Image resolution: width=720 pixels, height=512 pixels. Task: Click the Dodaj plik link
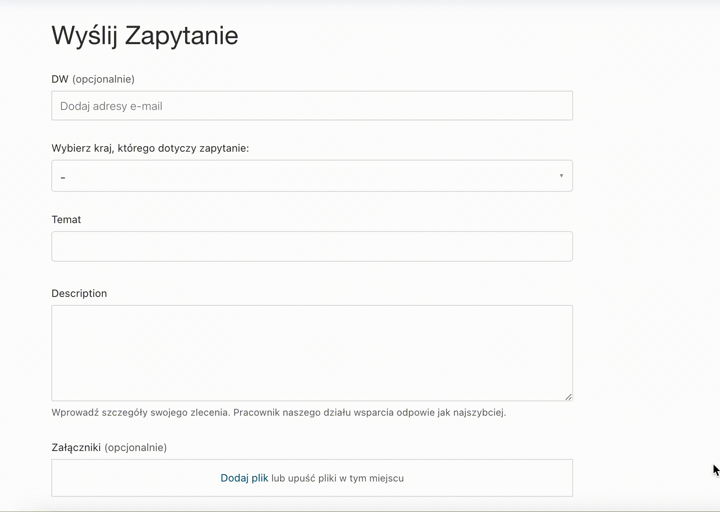click(244, 478)
